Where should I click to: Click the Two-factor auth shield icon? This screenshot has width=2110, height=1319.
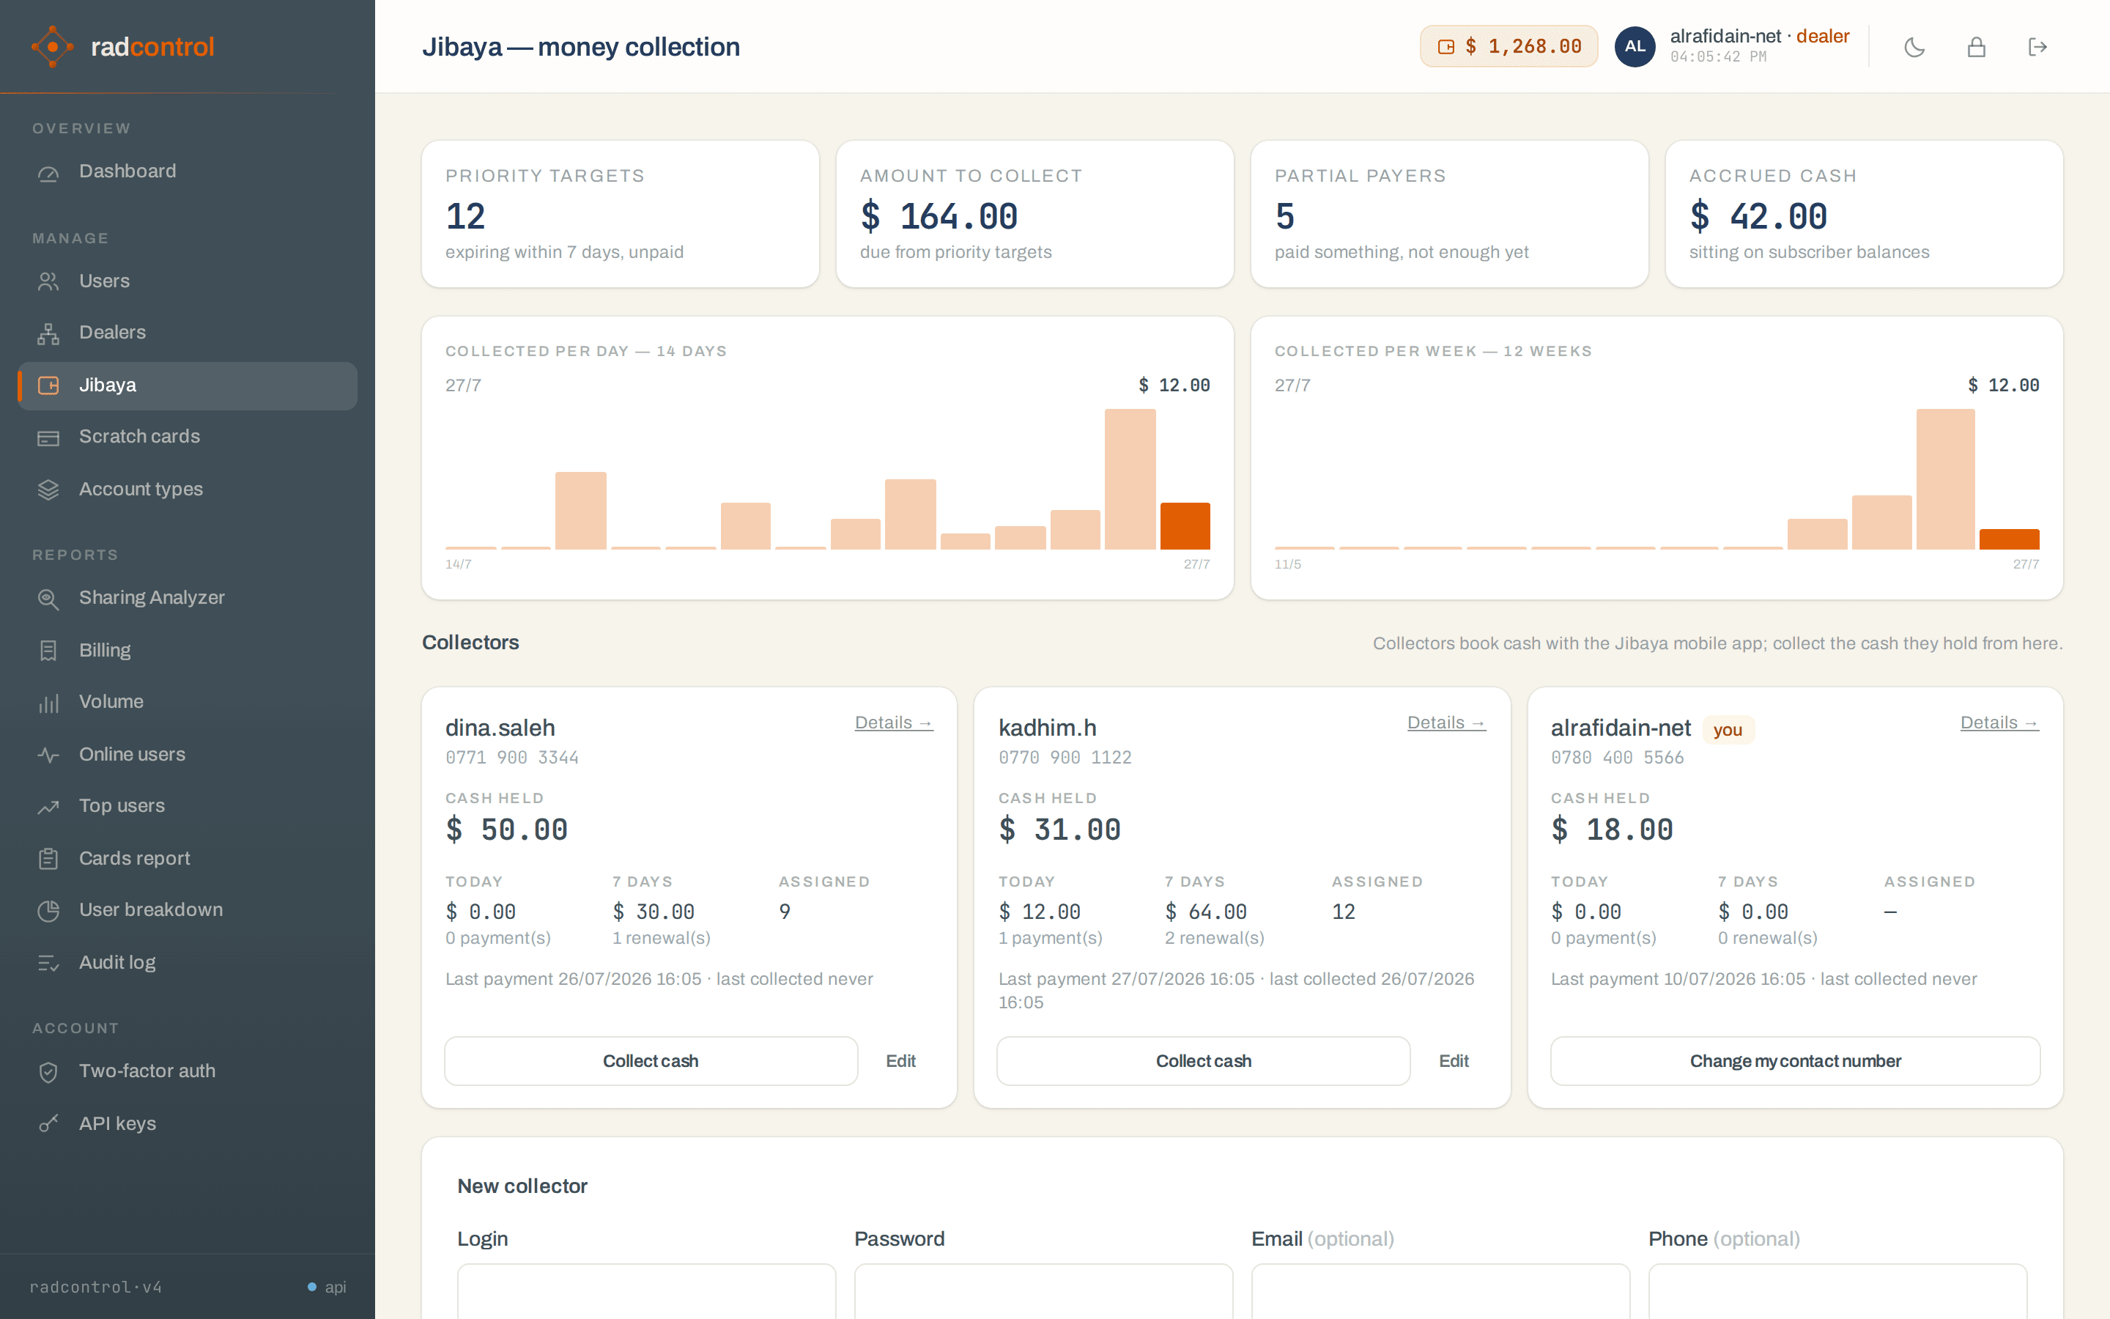(49, 1071)
